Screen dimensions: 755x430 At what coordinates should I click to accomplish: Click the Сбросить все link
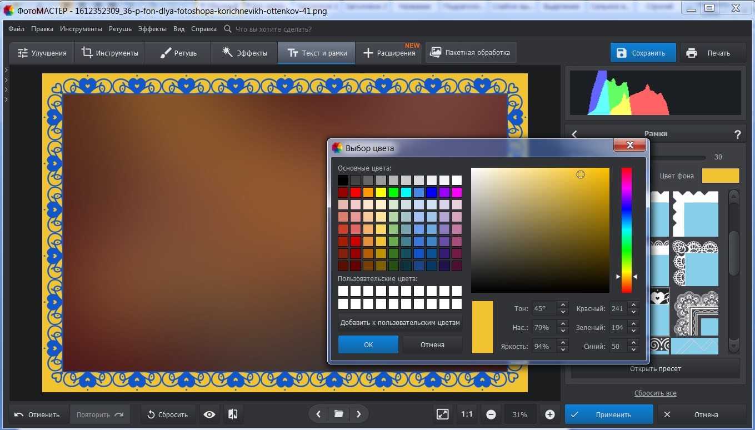(x=655, y=393)
